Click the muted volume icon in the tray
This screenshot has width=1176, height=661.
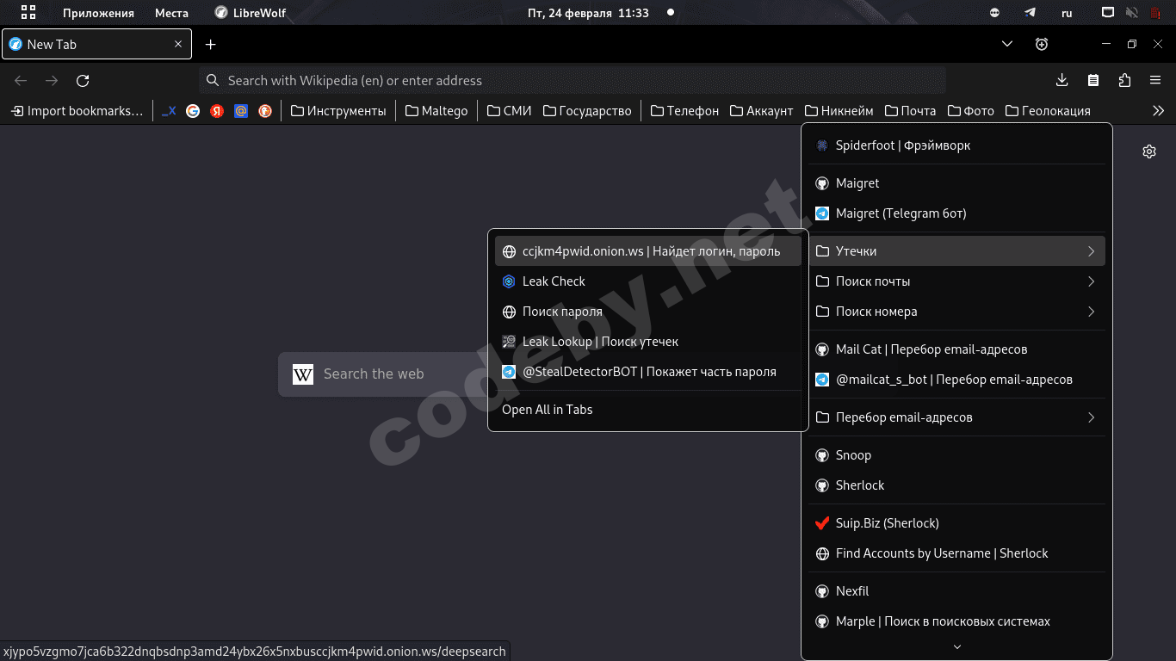pyautogui.click(x=1131, y=13)
